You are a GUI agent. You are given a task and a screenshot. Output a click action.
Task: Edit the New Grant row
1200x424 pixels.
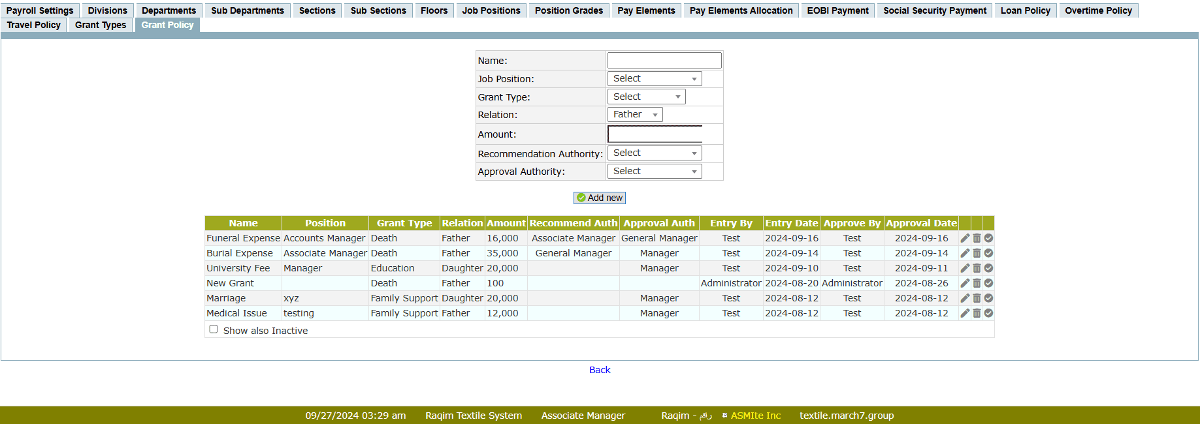coord(965,283)
